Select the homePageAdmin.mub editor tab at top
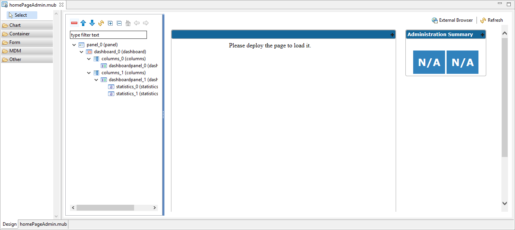515x230 pixels. pos(33,5)
